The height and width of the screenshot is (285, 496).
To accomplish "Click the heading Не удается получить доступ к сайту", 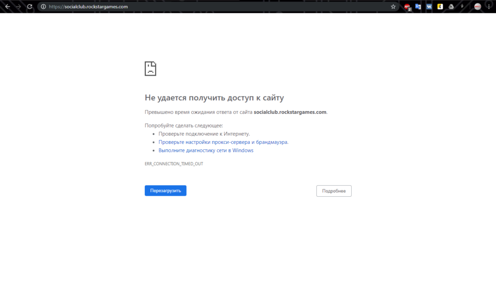I will tap(214, 97).
